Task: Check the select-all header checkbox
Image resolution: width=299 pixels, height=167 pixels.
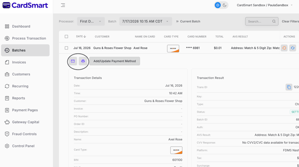Action: tap(66, 37)
